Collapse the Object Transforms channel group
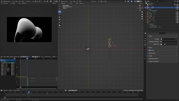The width and height of the screenshot is (179, 101). (x=2, y=63)
